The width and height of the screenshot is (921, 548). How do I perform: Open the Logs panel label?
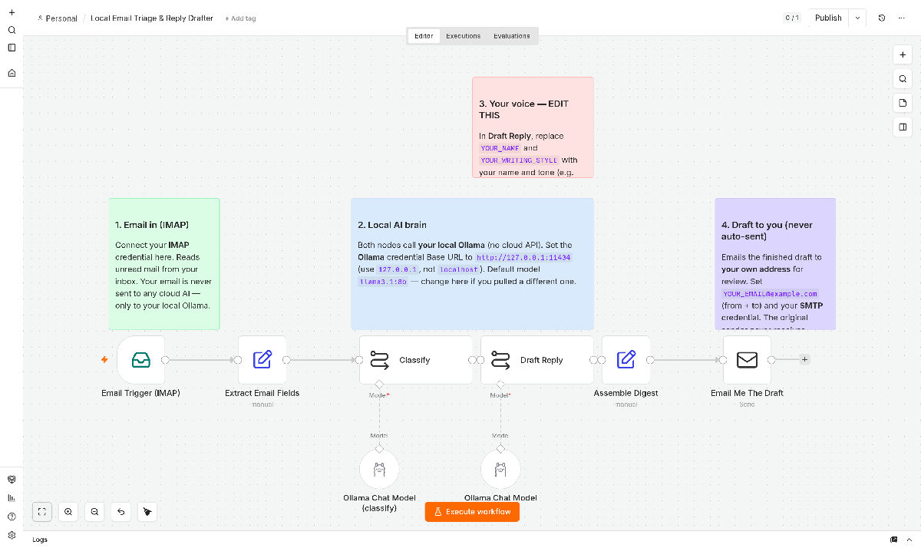tap(40, 540)
